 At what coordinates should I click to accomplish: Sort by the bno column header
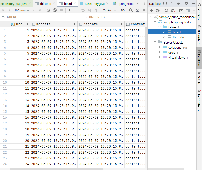20,24
